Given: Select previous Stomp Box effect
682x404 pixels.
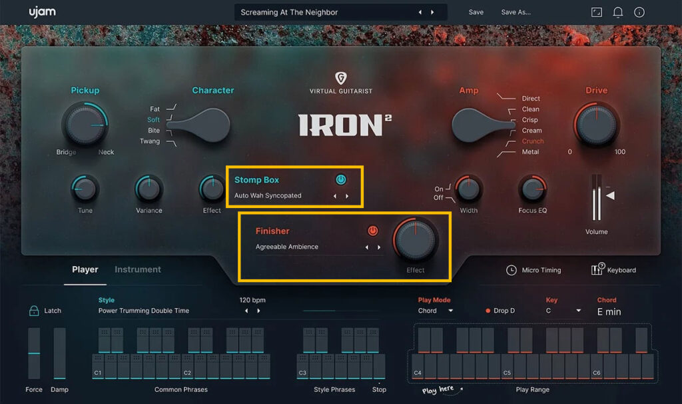Looking at the screenshot, I should (x=334, y=196).
